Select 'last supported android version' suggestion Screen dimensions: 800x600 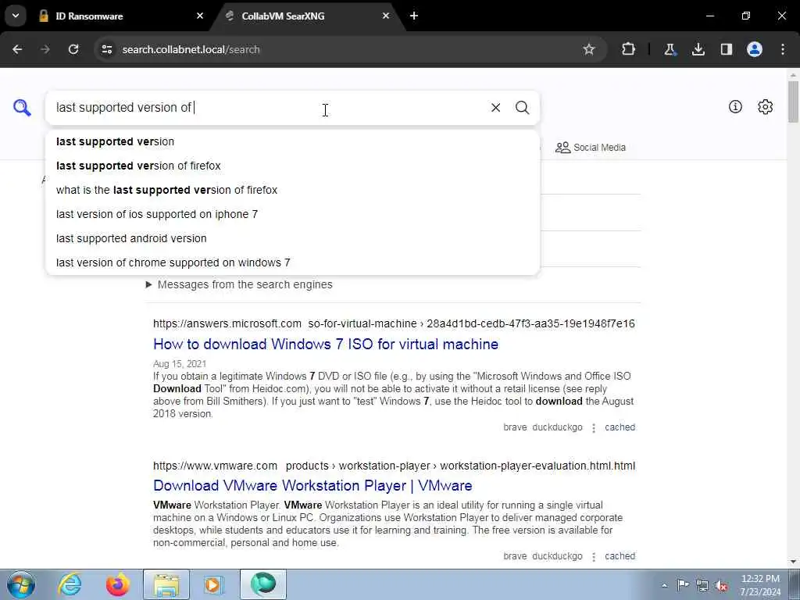pyautogui.click(x=293, y=238)
